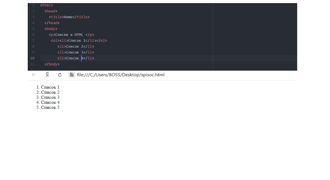Click the browser back arrow
The height and width of the screenshot is (180, 330).
click(x=34, y=75)
